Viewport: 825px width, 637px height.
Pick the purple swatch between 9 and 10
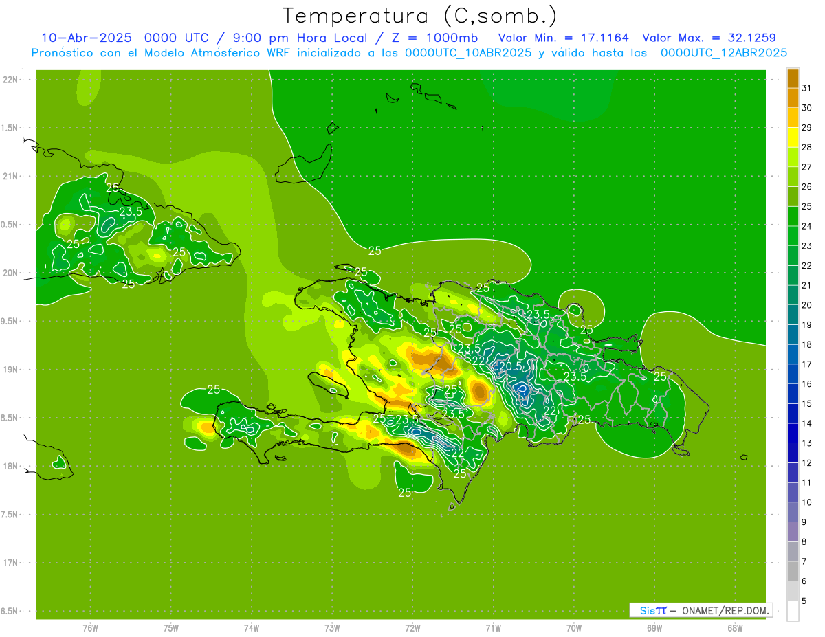click(793, 512)
